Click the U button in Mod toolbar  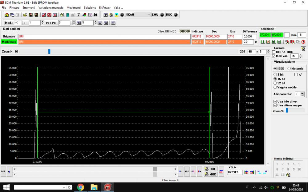tap(113, 23)
